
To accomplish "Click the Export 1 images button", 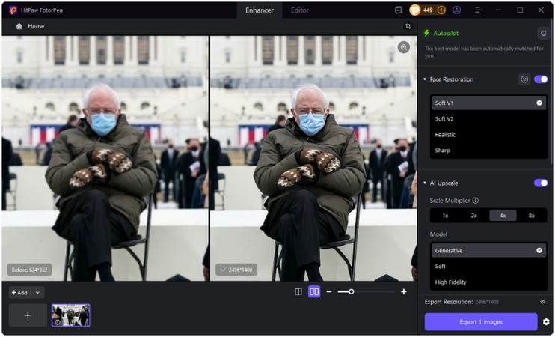I will tap(481, 322).
